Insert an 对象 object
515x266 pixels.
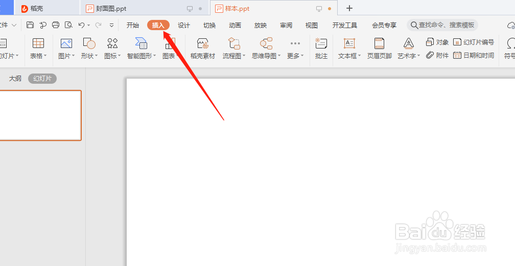[x=437, y=42]
